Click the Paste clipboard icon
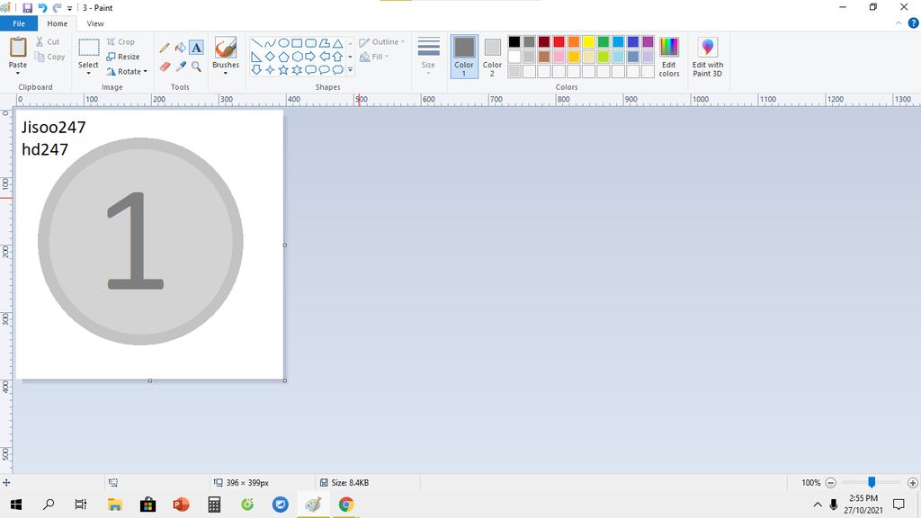The image size is (921, 518). [18, 48]
